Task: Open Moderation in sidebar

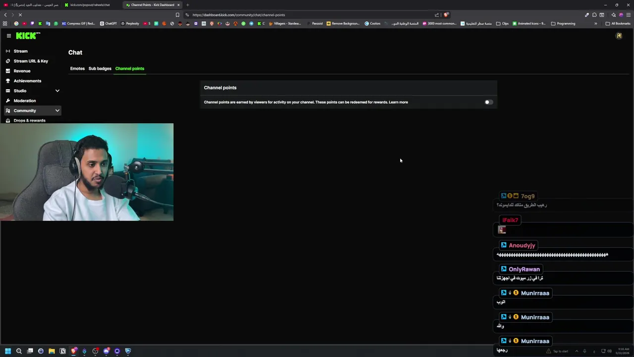Action: click(24, 101)
